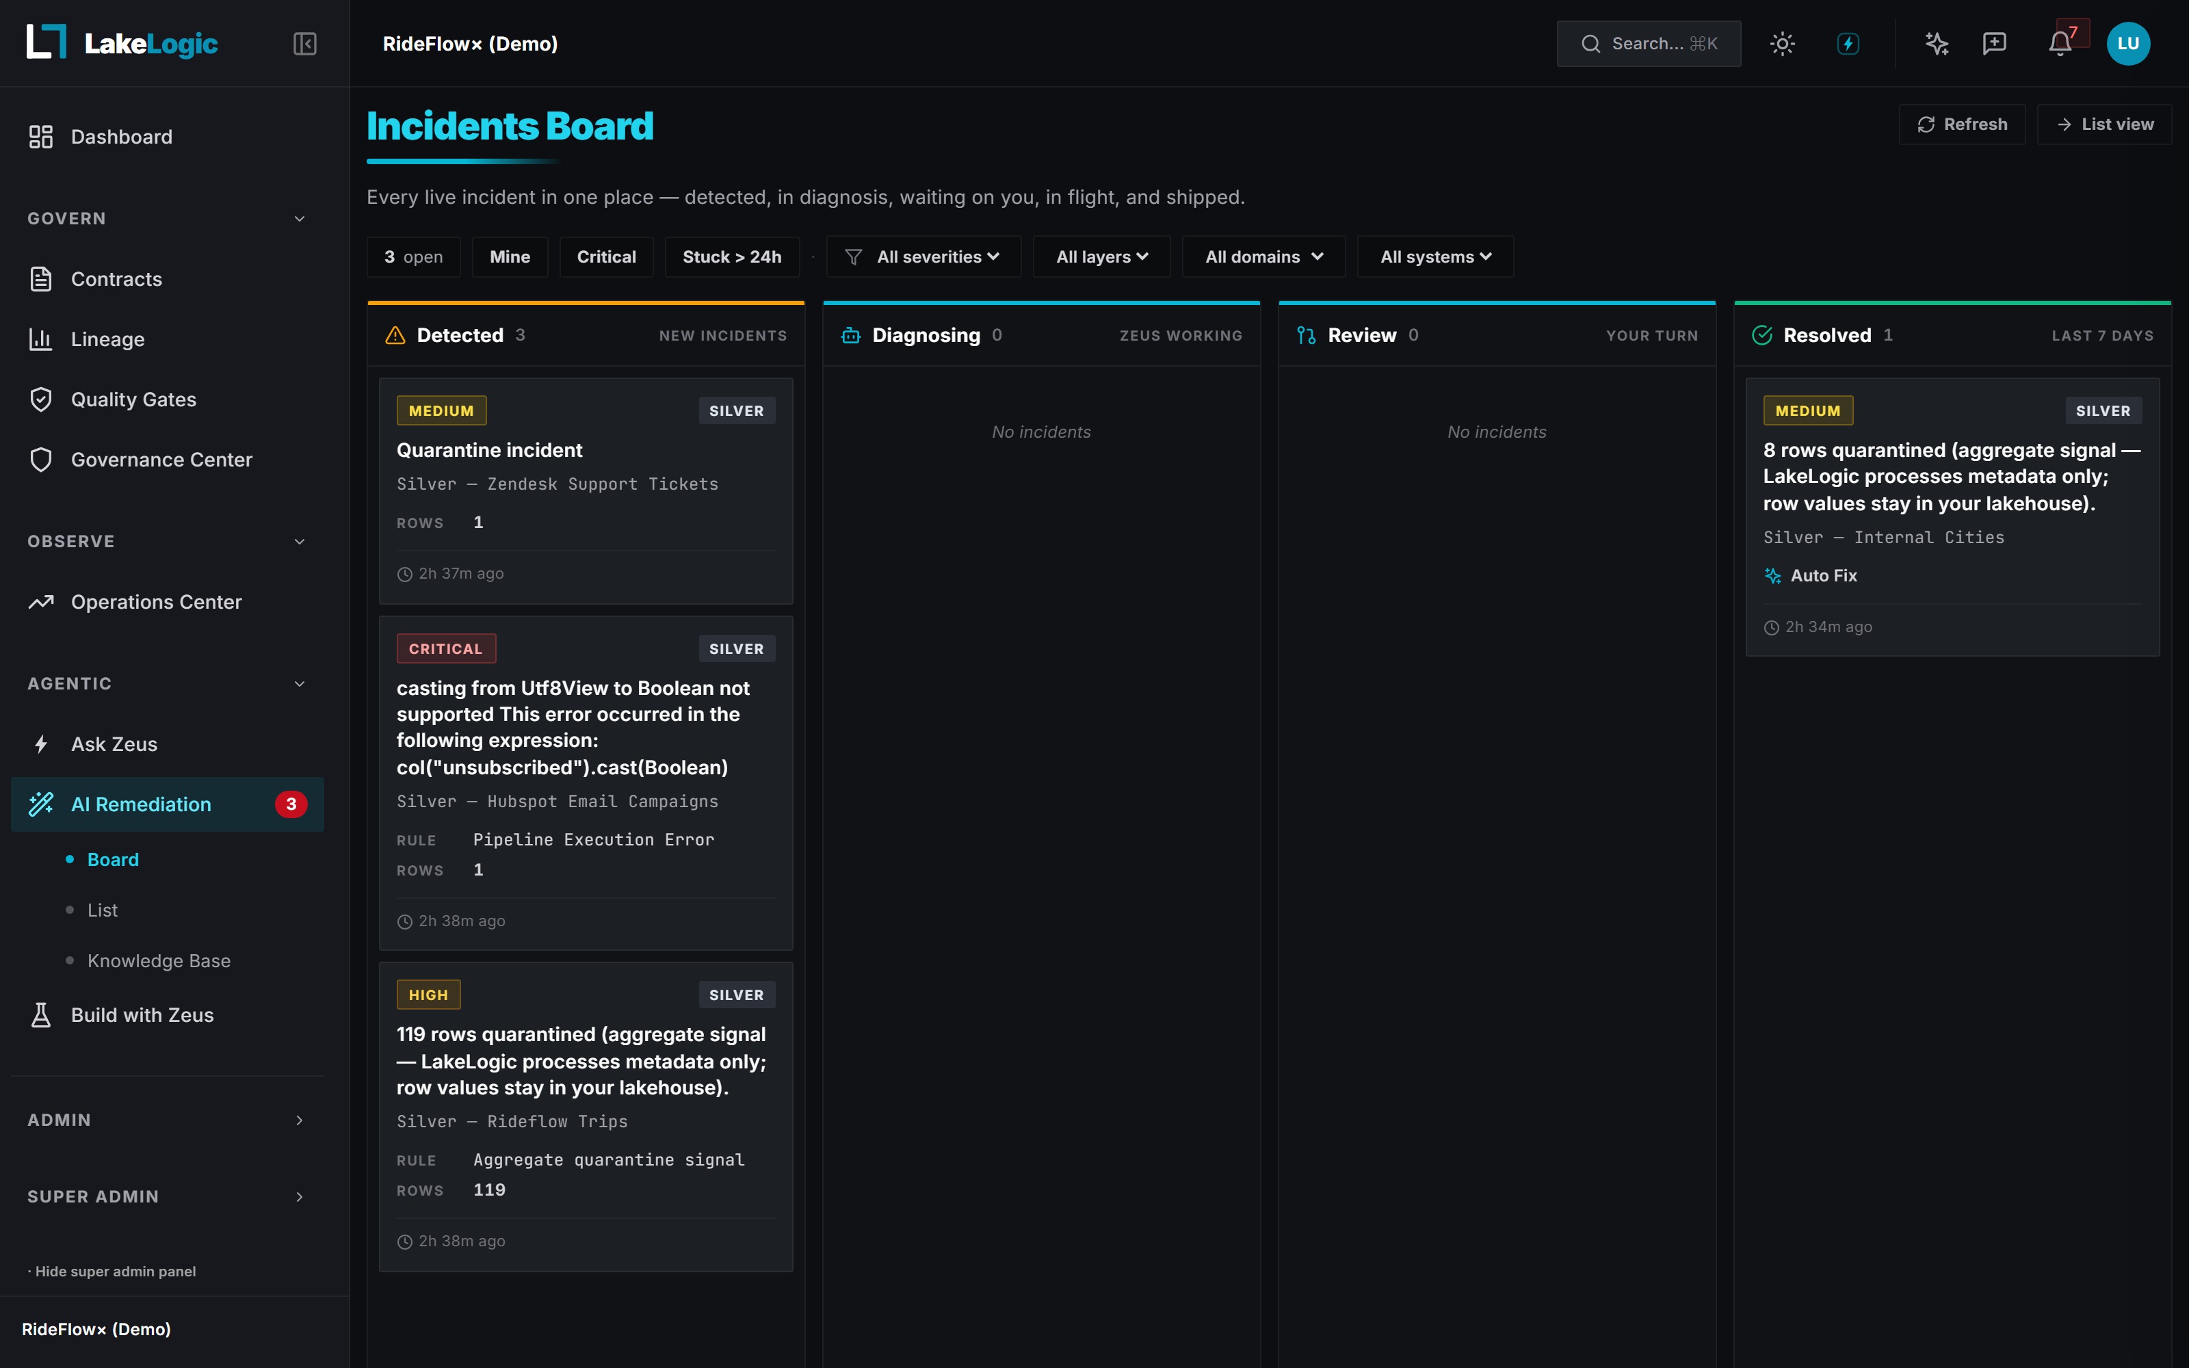The height and width of the screenshot is (1368, 2189).
Task: Toggle the 3 open filter chip
Action: pyautogui.click(x=413, y=257)
